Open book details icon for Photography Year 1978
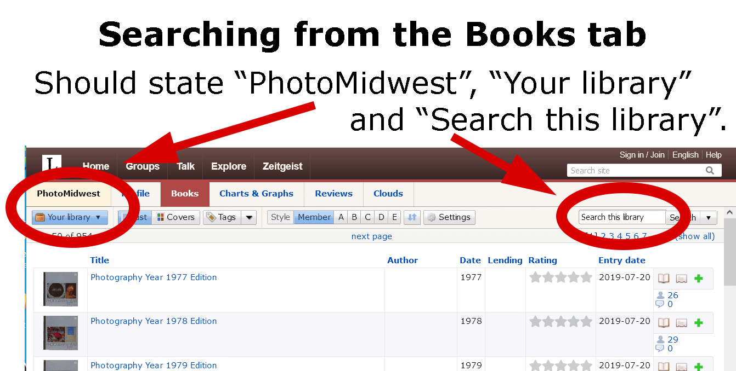Viewport: 736px width, 371px height. 664,323
